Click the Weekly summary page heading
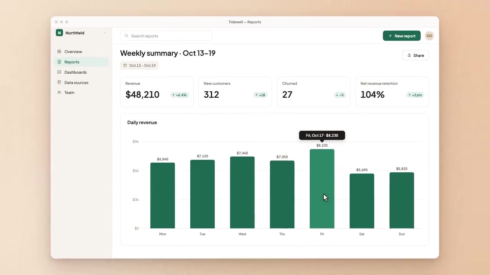 (x=168, y=53)
